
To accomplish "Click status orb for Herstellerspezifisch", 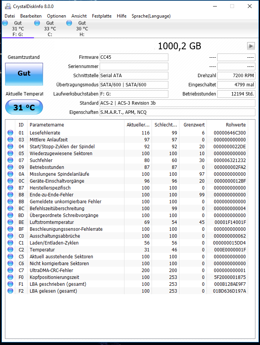I will (10, 188).
